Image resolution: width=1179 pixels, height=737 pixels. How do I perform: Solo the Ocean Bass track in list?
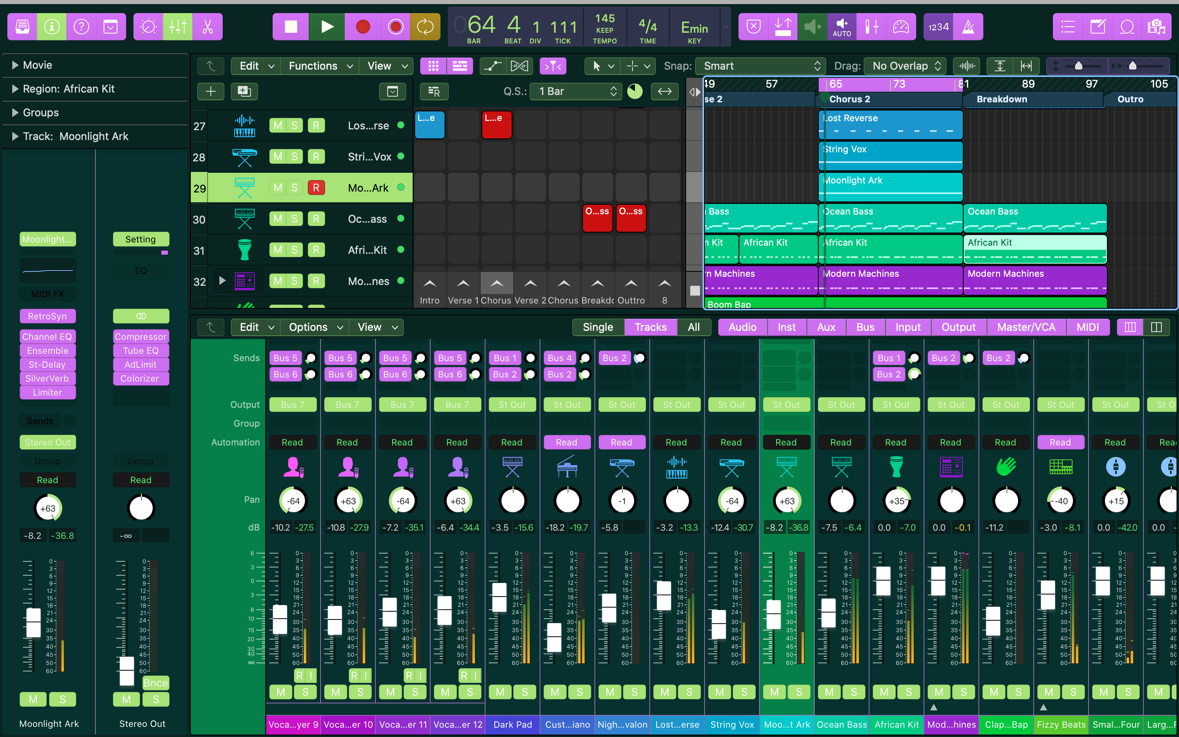pos(294,219)
